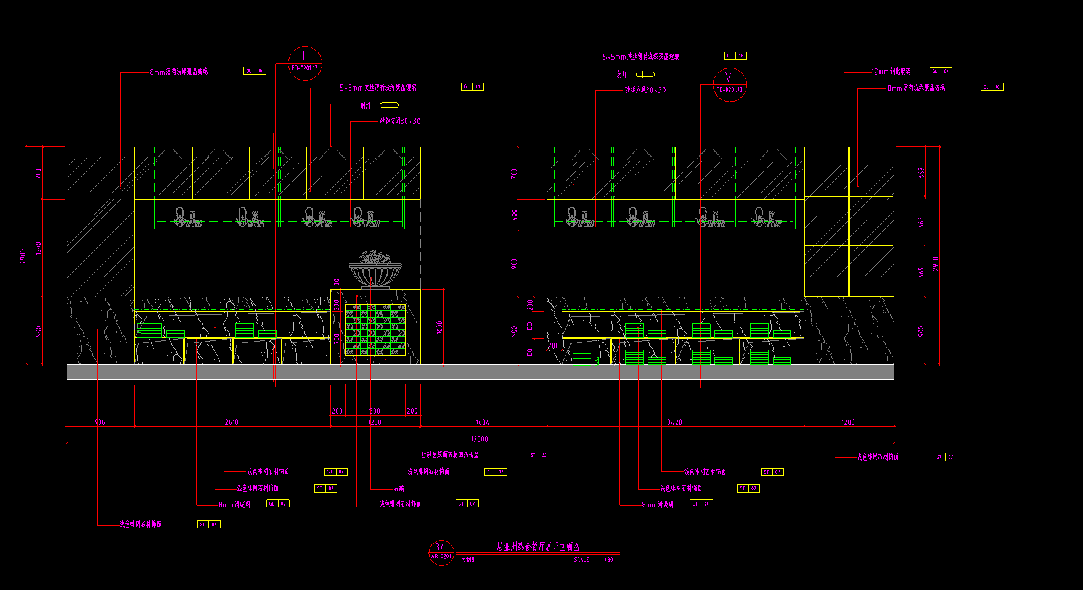Select the 1000 height dimension beside planter
Screen dimensions: 1083x590
tap(439, 327)
